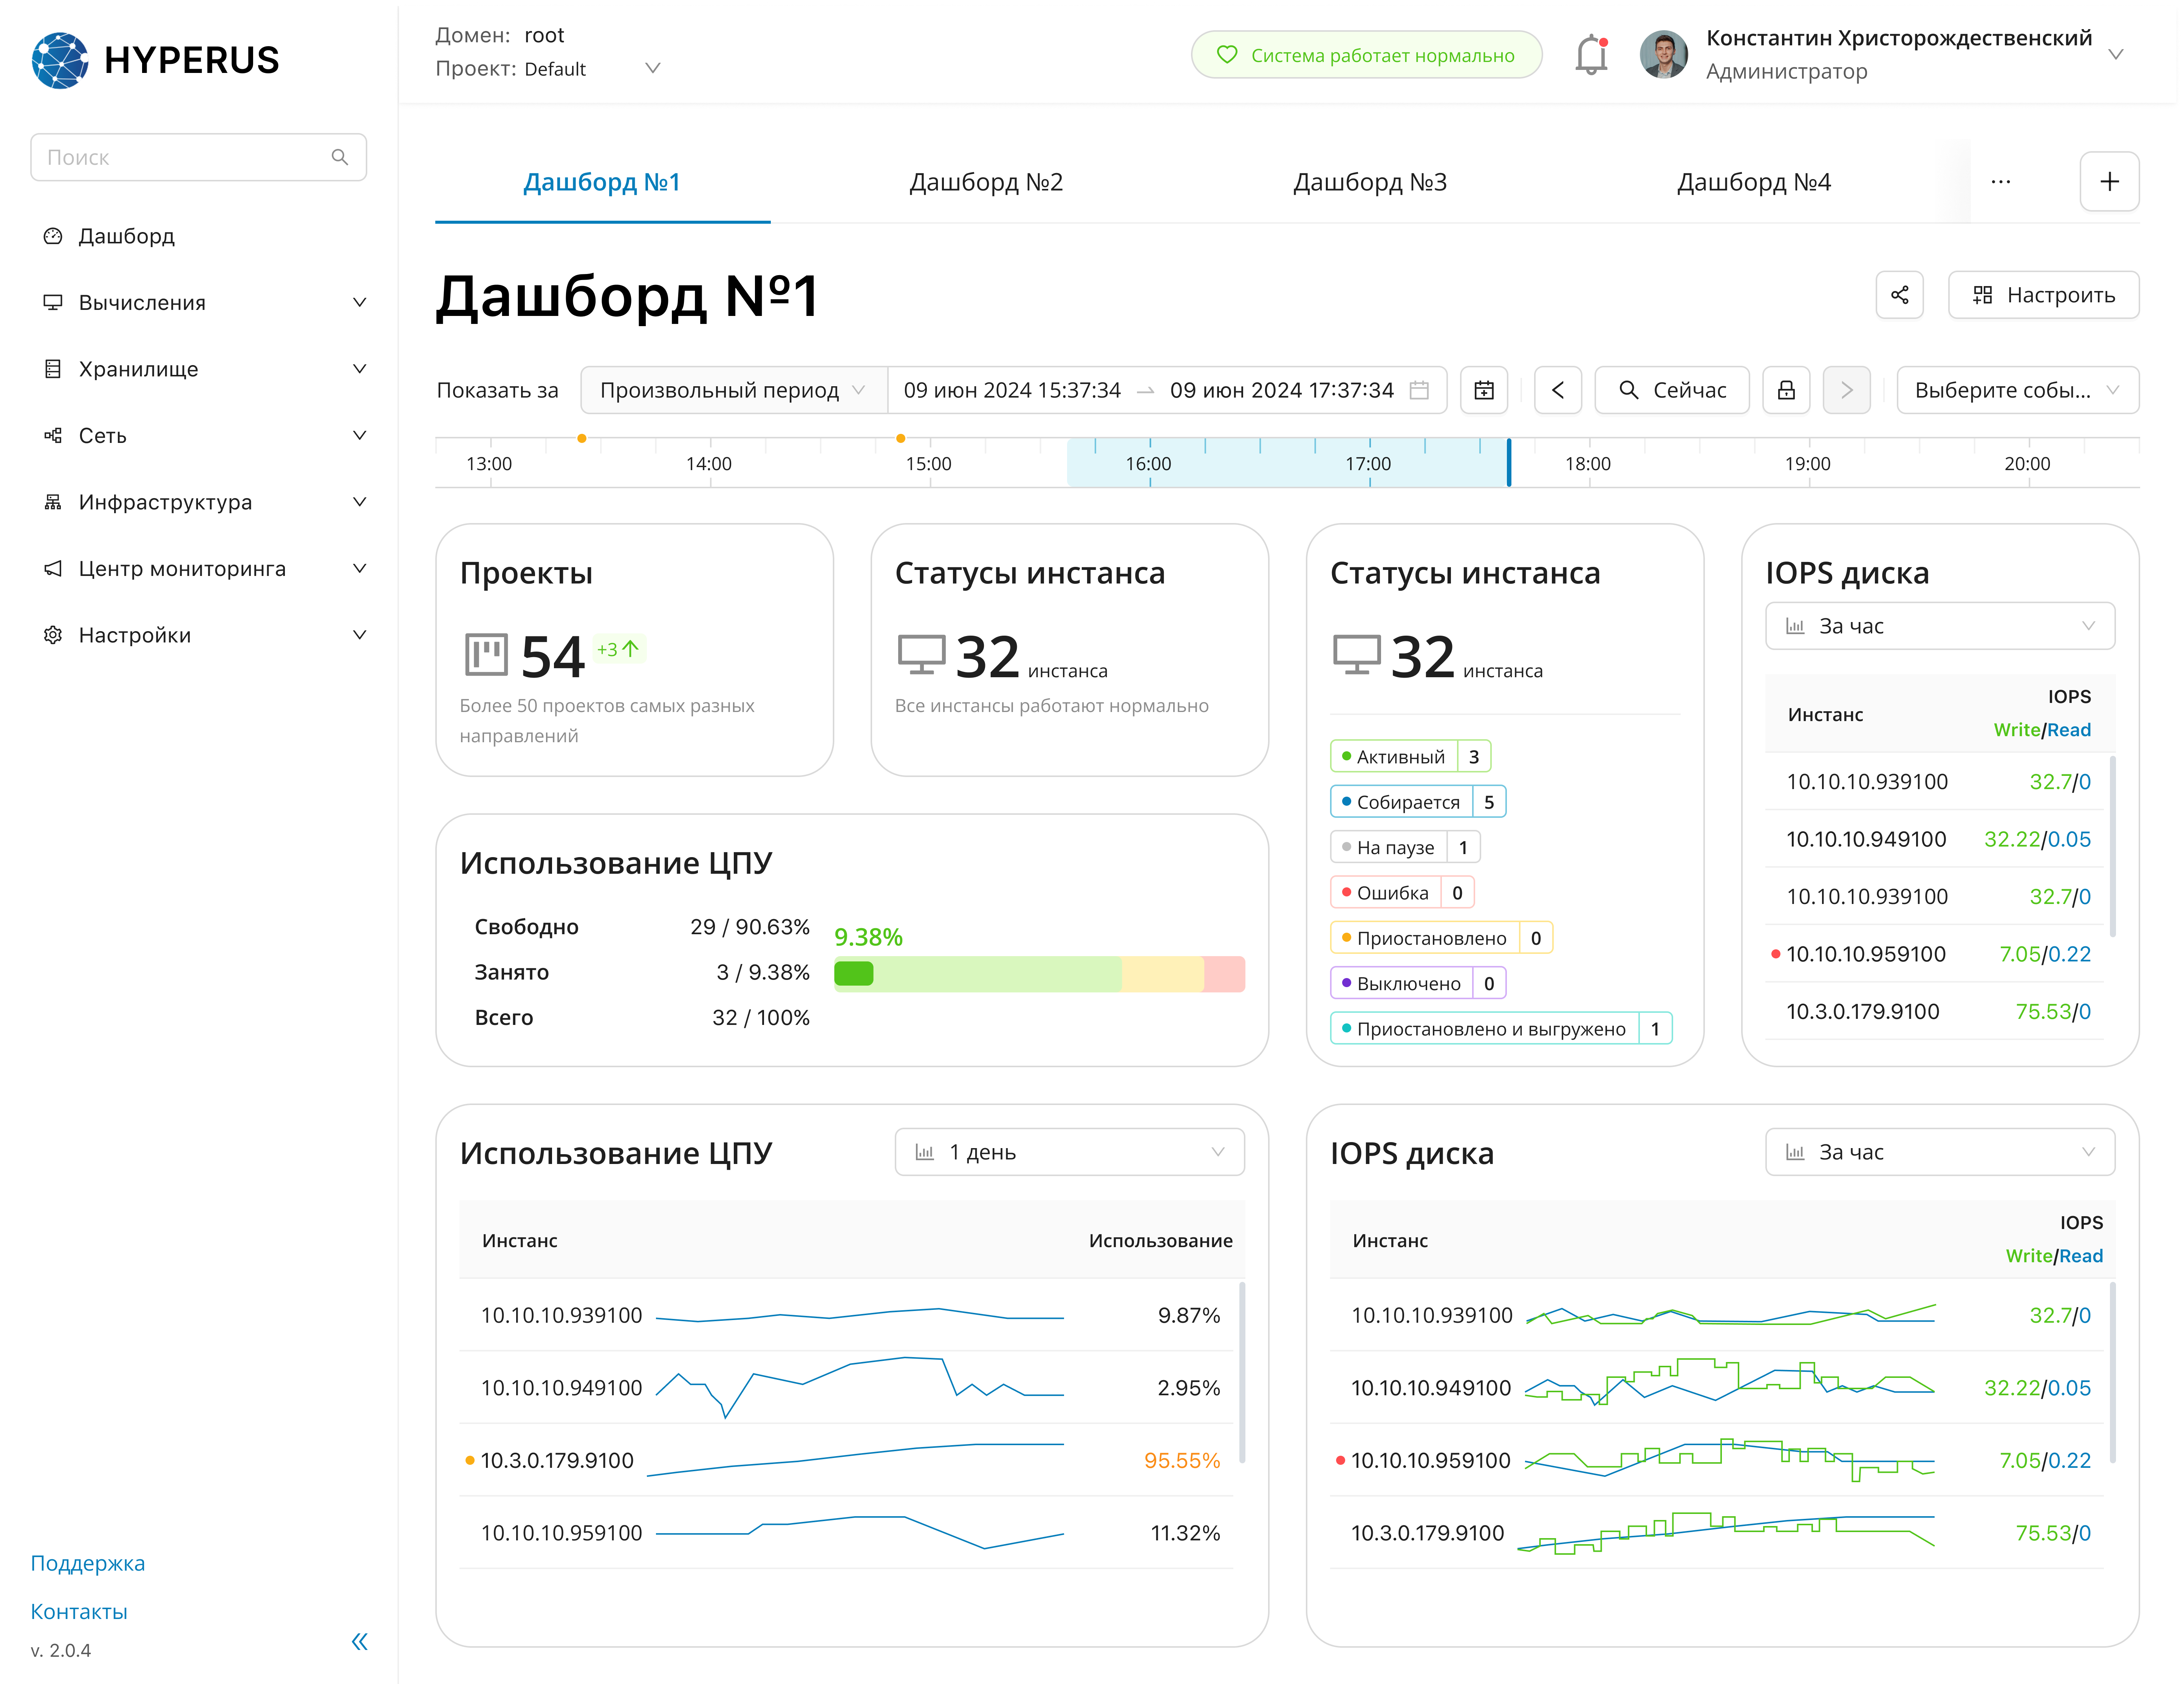The image size is (2184, 1684).
Task: Click the Настроить button
Action: 2043,295
